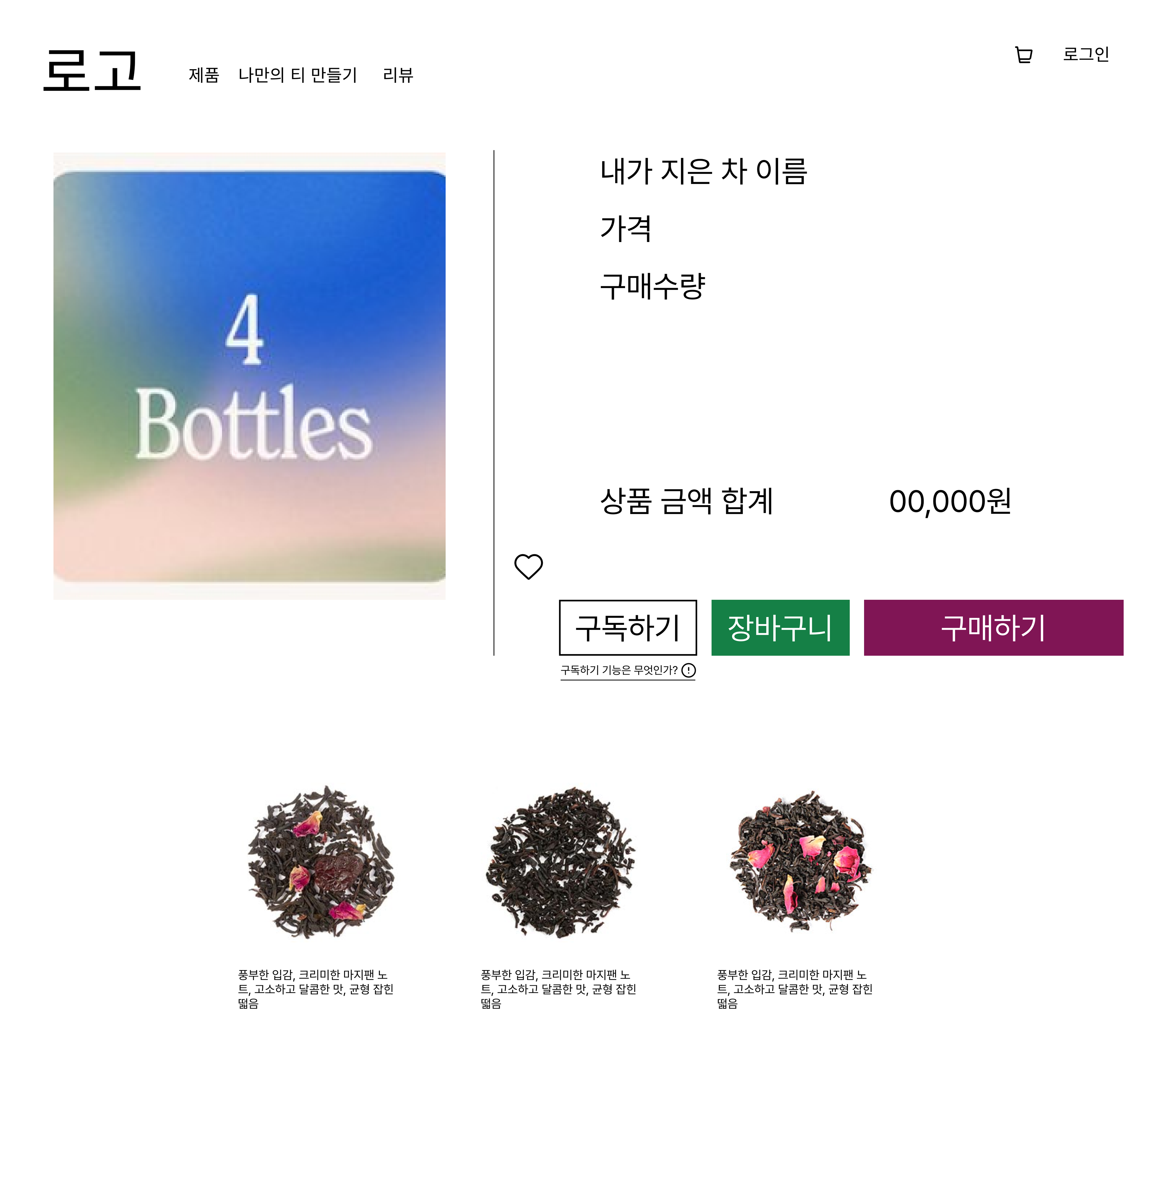Add to cart with the 장바구니 button
Screen dimensions: 1150x1190
tap(780, 628)
